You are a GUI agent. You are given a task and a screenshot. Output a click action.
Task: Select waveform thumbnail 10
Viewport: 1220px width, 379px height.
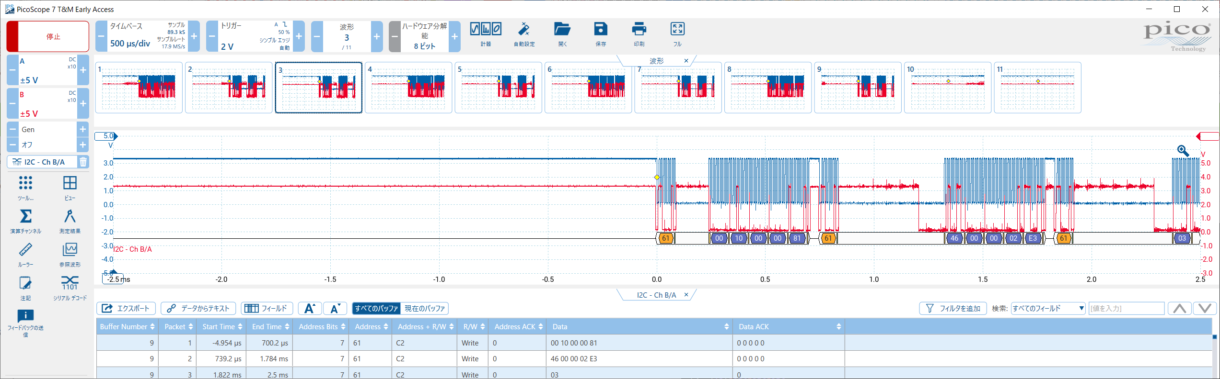coord(948,88)
